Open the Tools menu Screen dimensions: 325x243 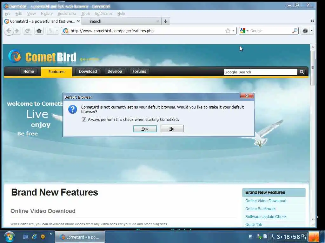(x=86, y=13)
